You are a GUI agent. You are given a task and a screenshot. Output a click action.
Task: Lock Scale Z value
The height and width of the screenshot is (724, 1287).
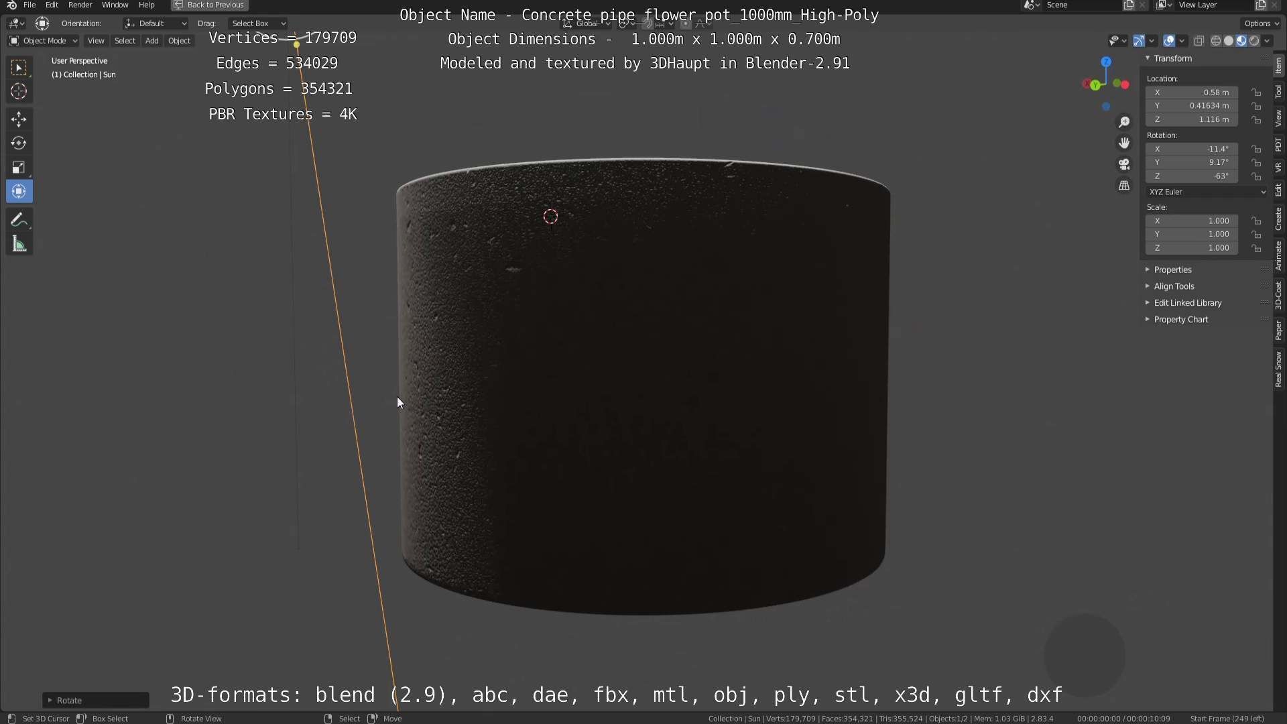1257,248
